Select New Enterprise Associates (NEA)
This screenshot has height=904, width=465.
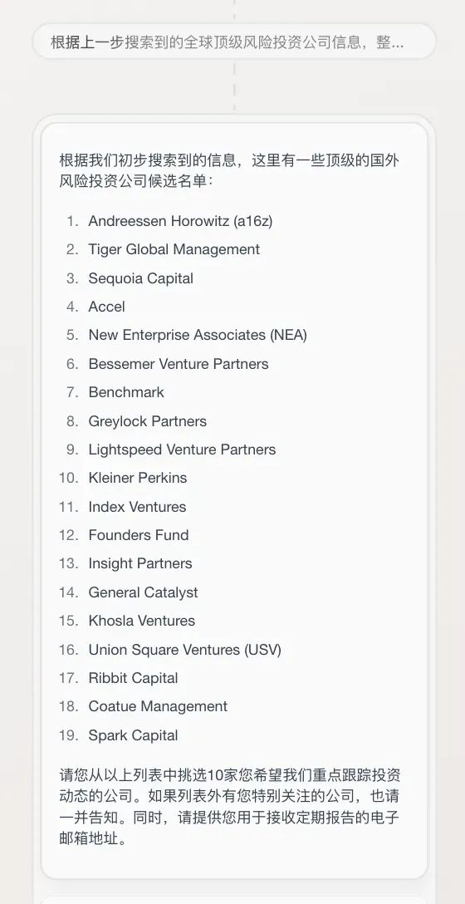pos(198,335)
